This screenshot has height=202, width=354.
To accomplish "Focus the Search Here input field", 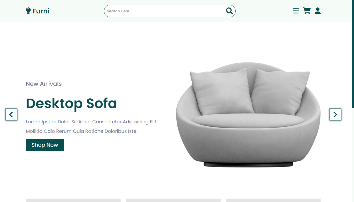I will point(165,11).
